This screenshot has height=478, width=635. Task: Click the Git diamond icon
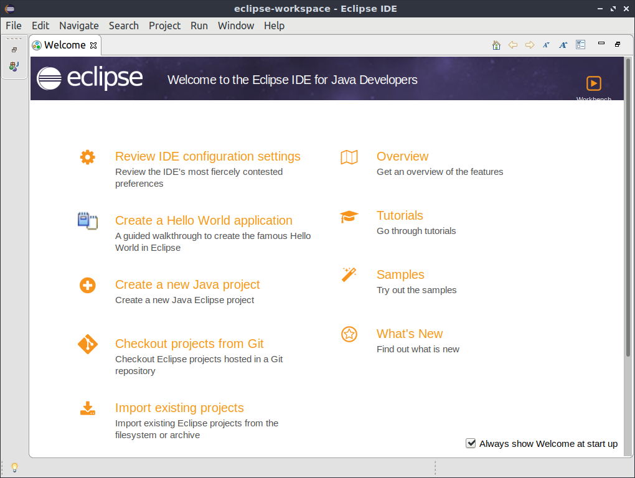click(x=88, y=344)
